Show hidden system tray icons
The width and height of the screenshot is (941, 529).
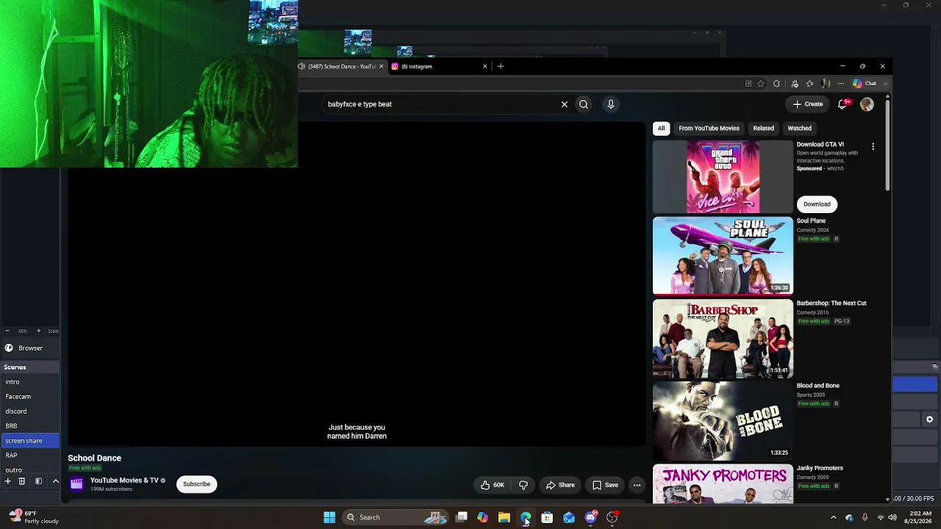[x=833, y=517]
